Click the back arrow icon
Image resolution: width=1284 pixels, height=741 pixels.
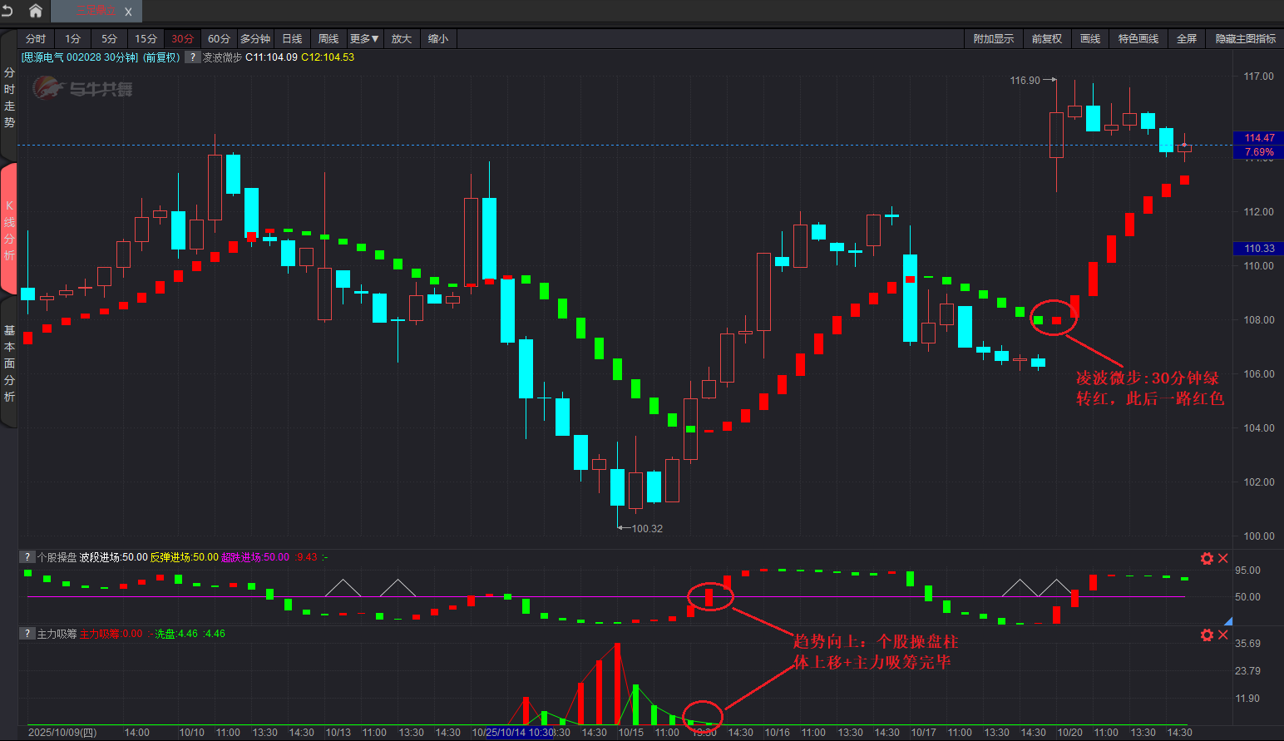coord(7,11)
